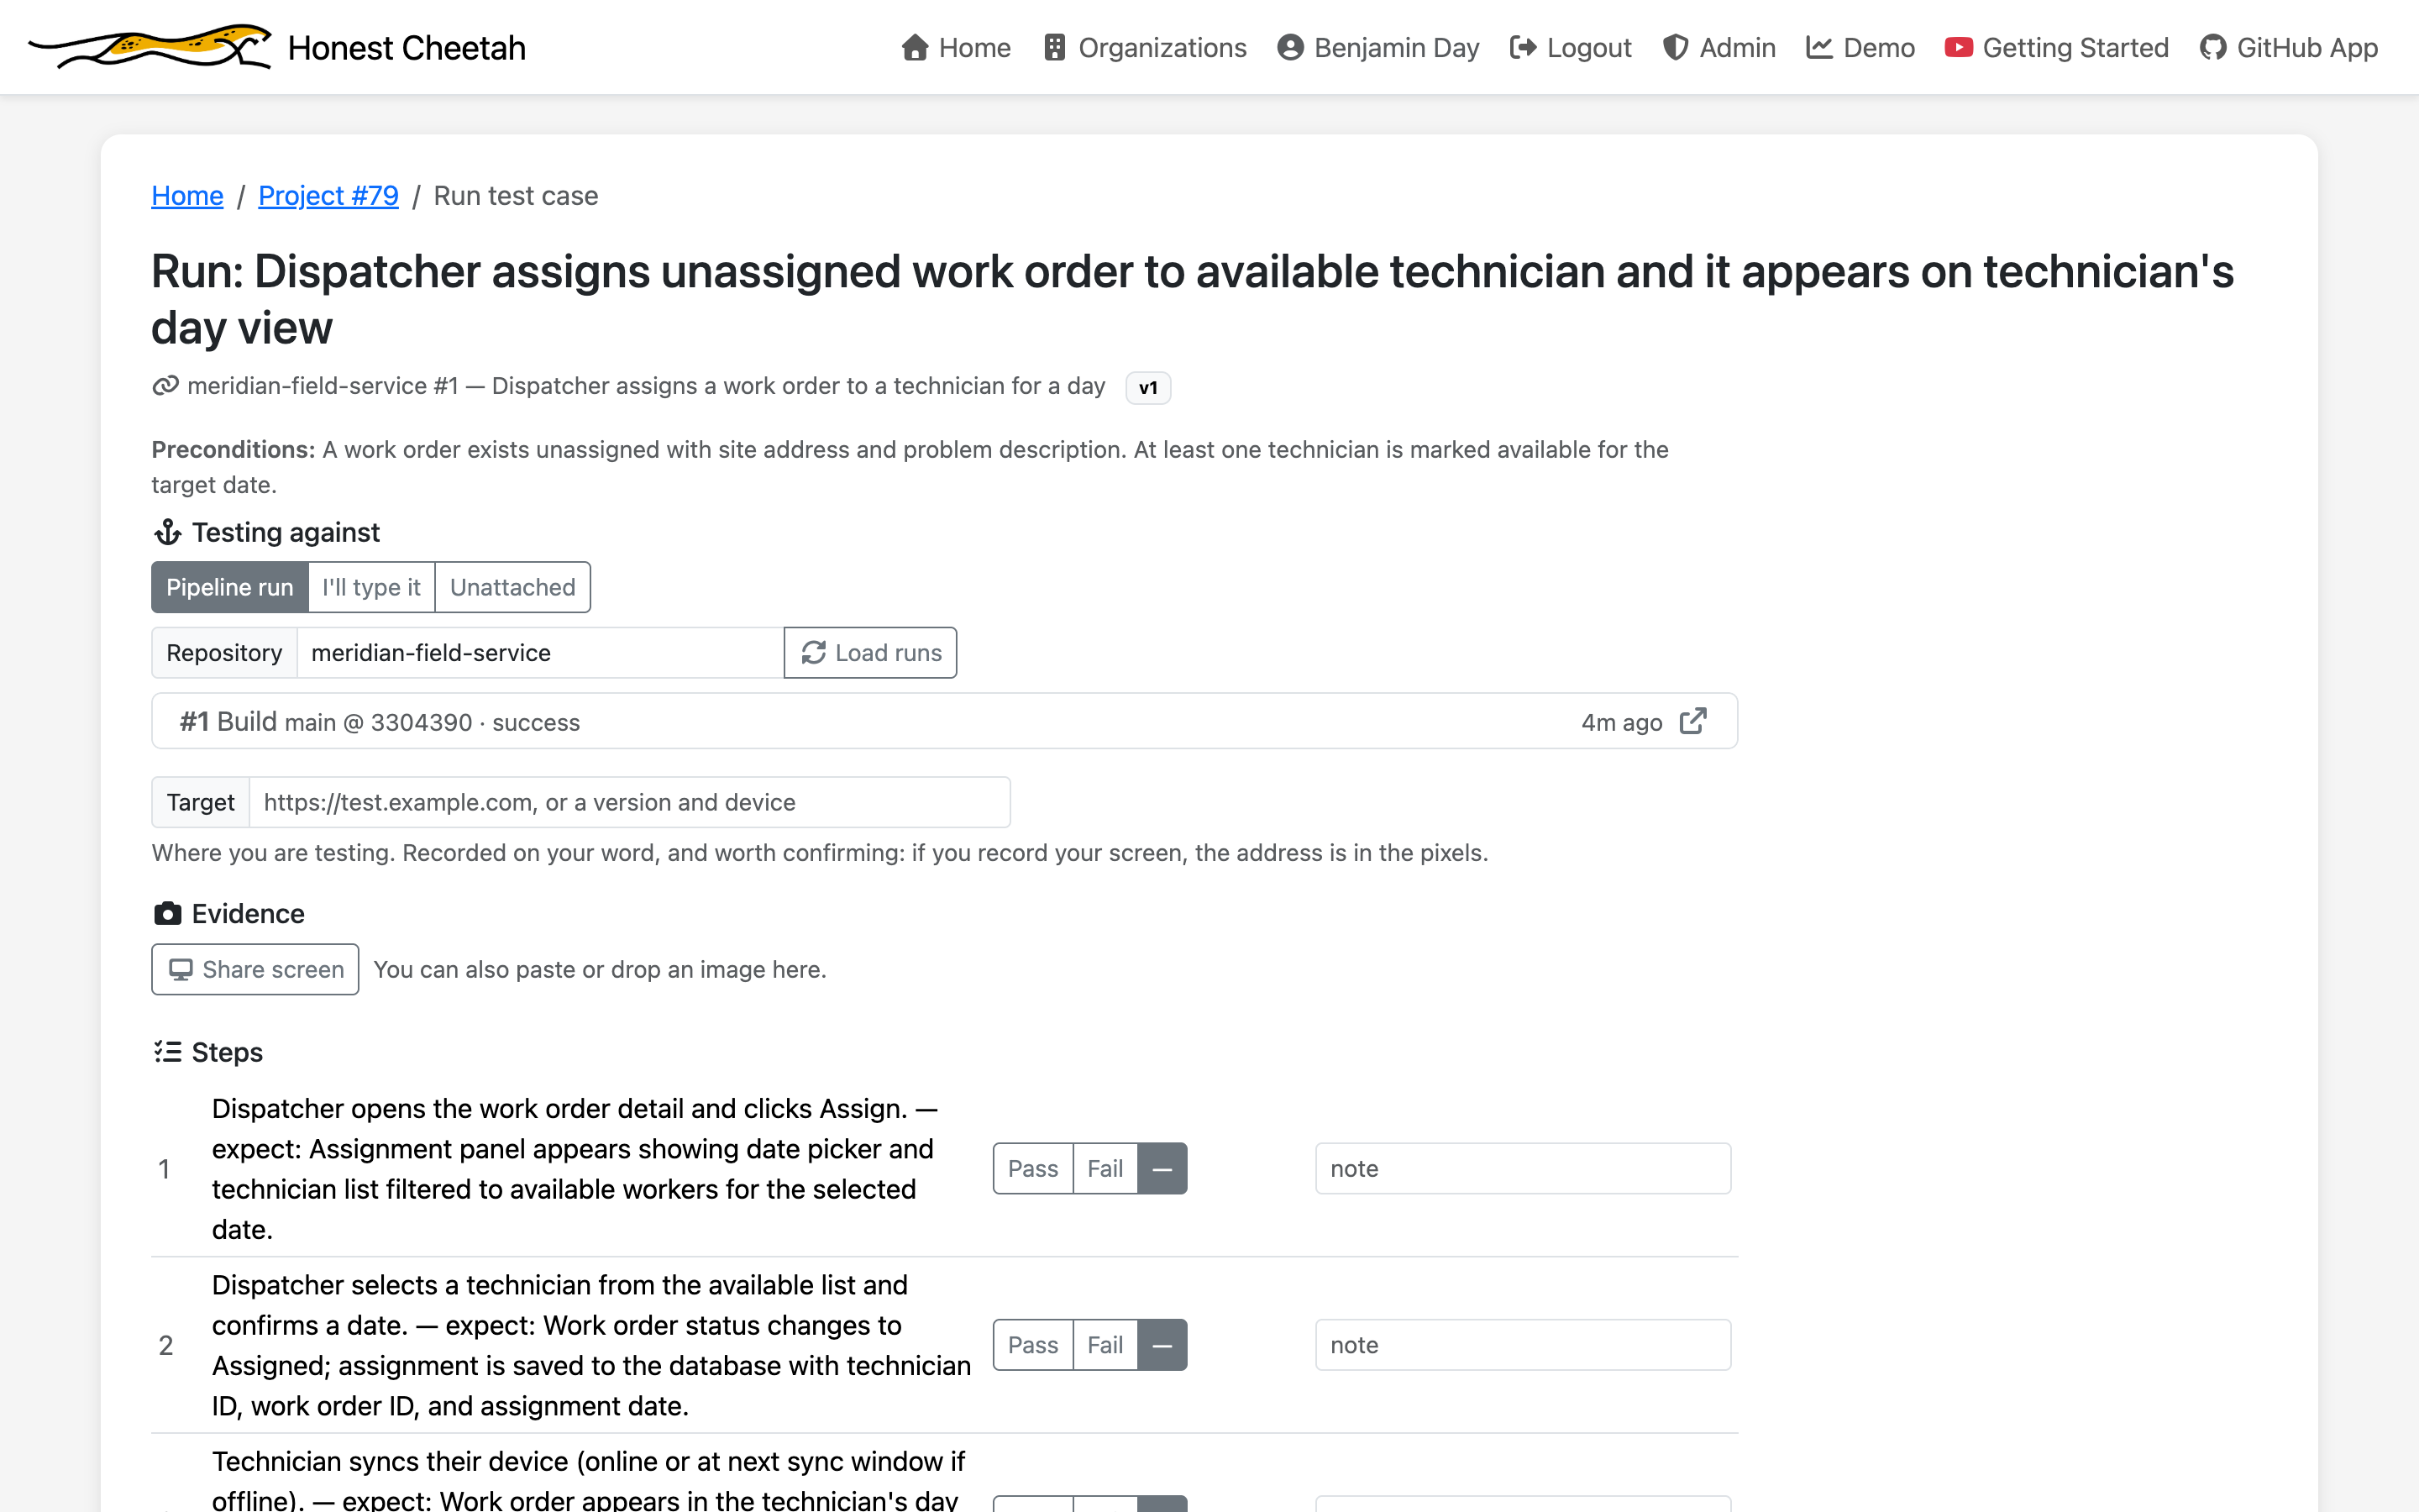Select the Pipeline run option
Image resolution: width=2419 pixels, height=1512 pixels.
coord(230,587)
